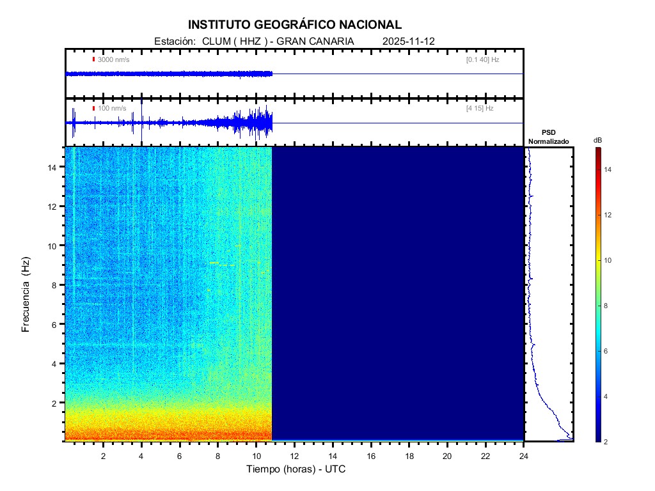Click the 14 tick on the frequency axis
Image resolution: width=655 pixels, height=491 pixels.
point(54,167)
